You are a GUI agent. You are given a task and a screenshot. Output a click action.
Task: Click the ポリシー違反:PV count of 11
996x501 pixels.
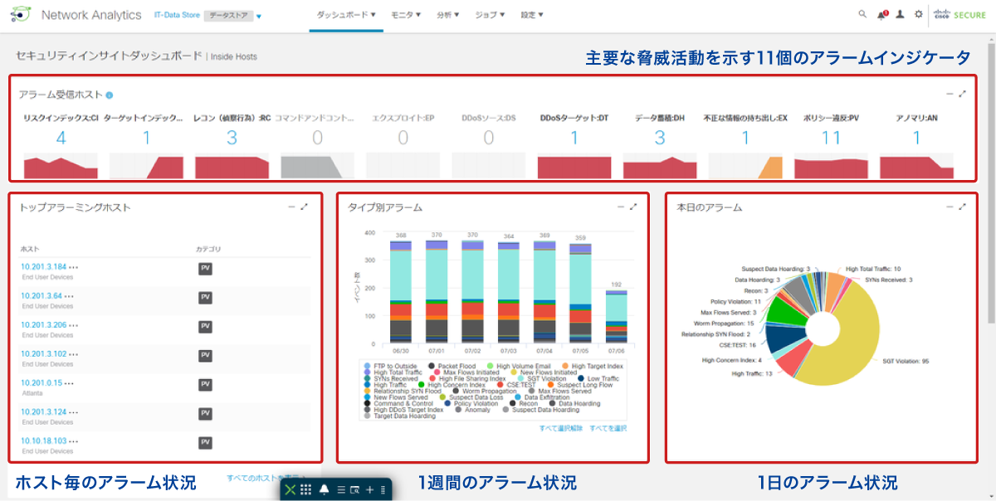tap(831, 138)
